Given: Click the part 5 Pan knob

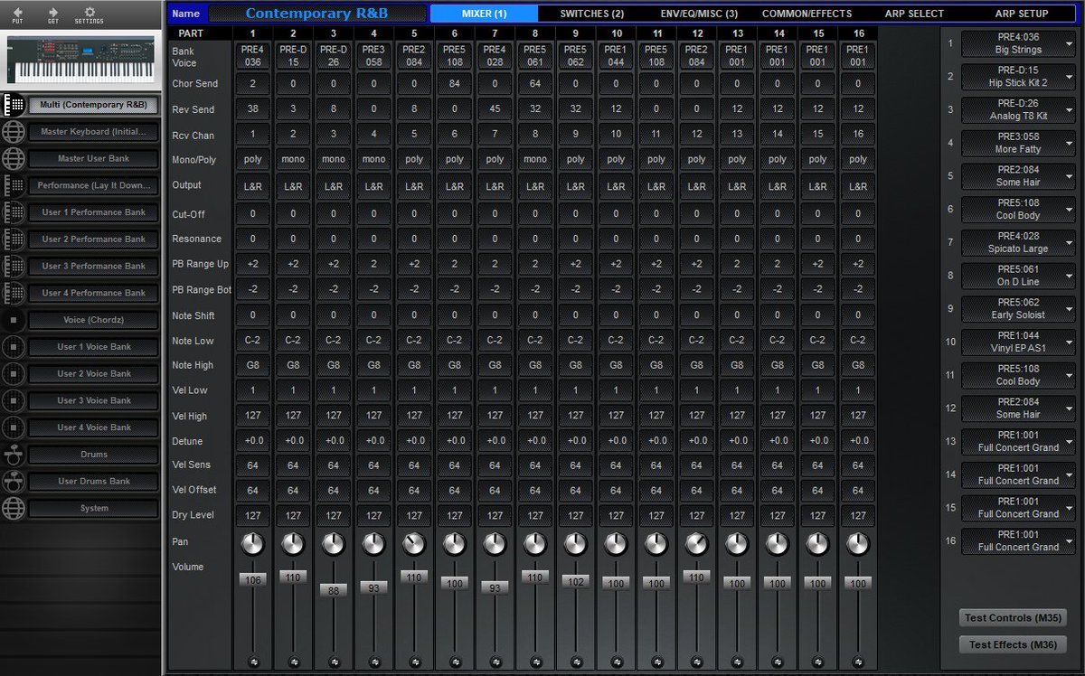Looking at the screenshot, I should coord(414,543).
